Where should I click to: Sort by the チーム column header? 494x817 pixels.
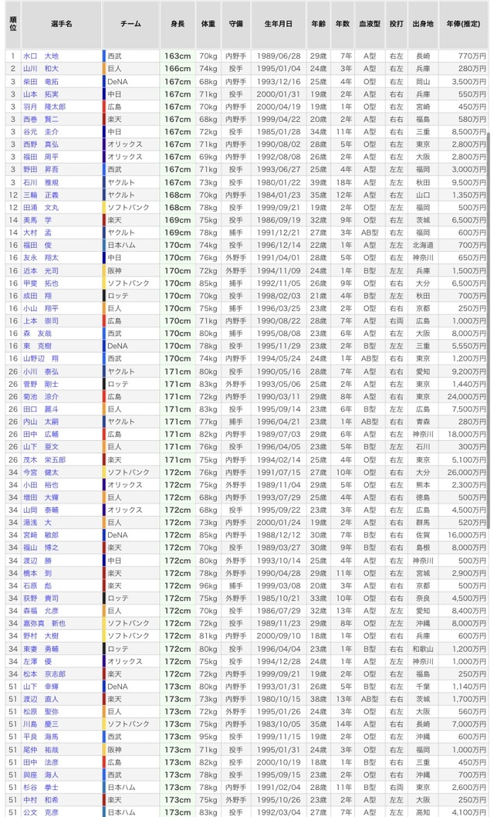click(130, 24)
